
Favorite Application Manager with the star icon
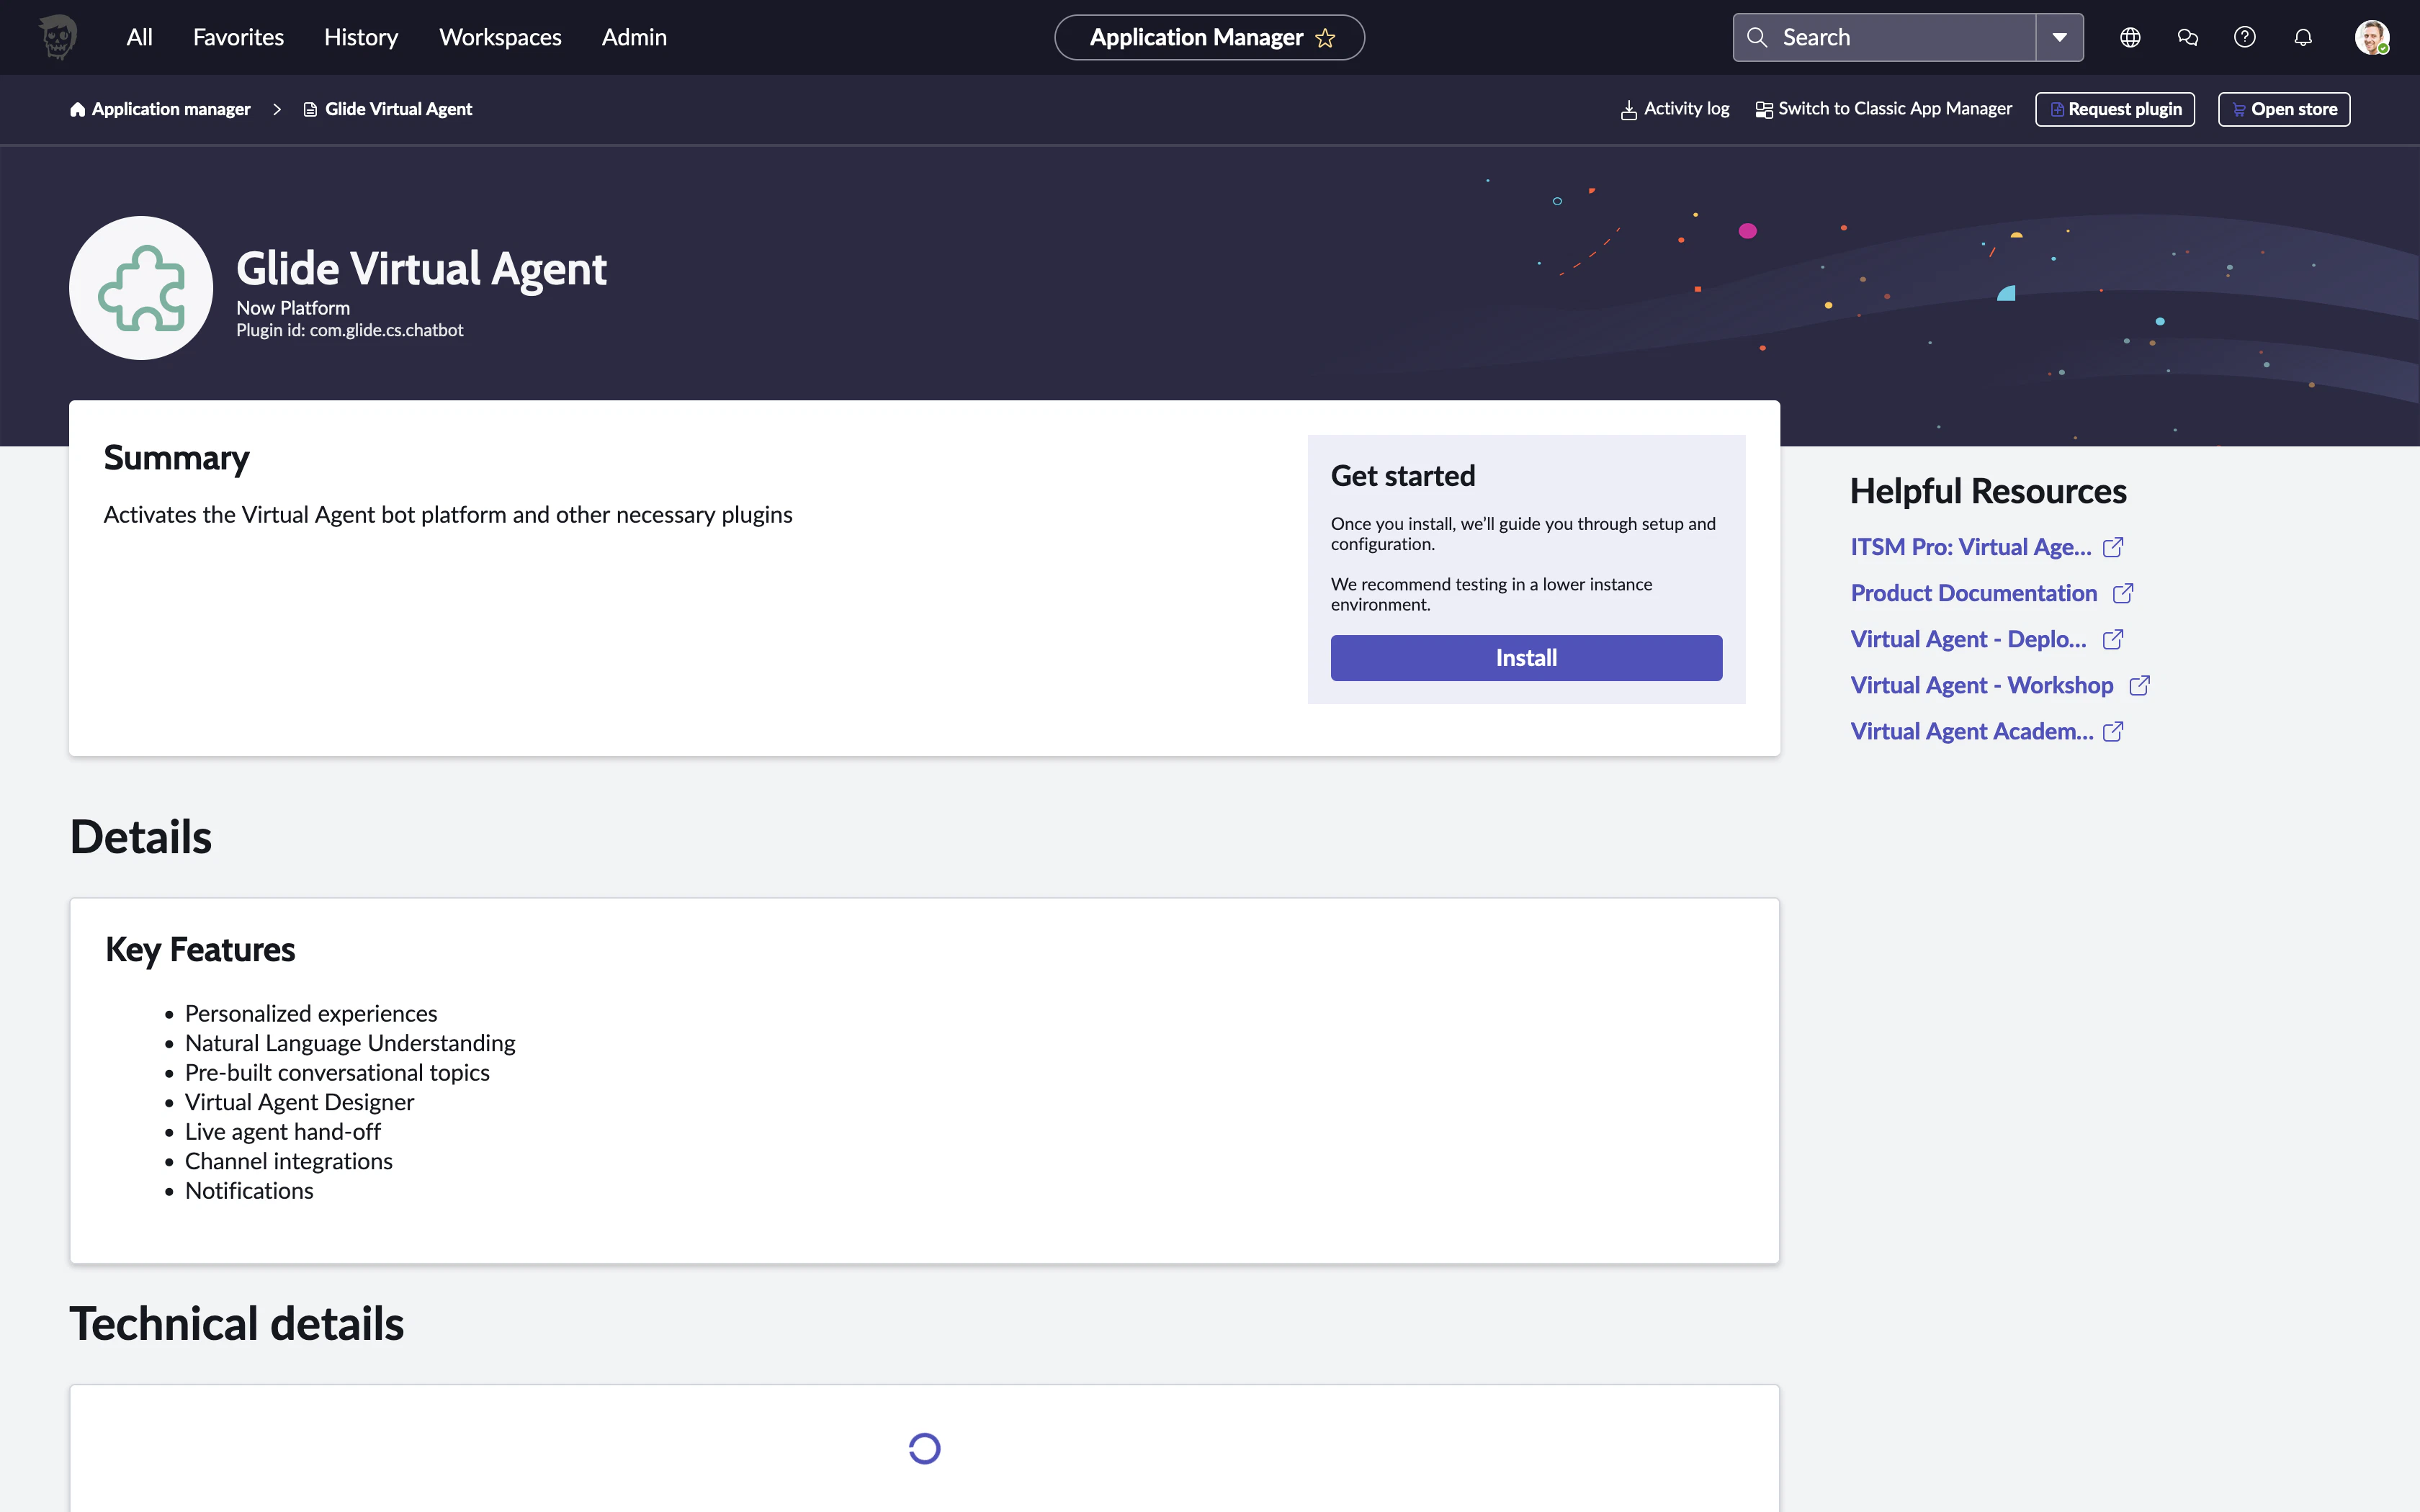pos(1326,38)
